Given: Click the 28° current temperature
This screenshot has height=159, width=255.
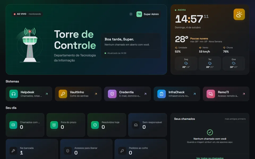Looking at the screenshot, I should (181, 39).
